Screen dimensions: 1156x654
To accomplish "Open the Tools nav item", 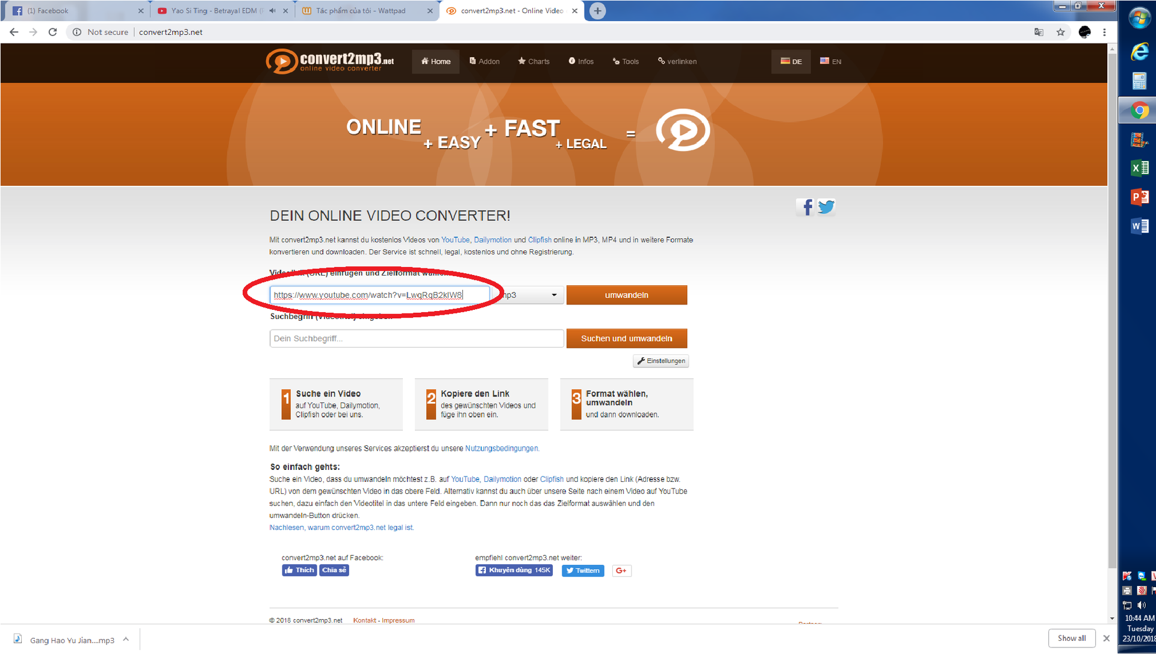I will point(626,61).
